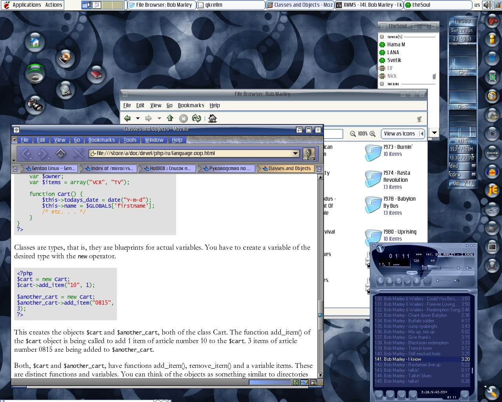Click desktop red book icon
This screenshot has height=402, width=502.
click(x=96, y=74)
